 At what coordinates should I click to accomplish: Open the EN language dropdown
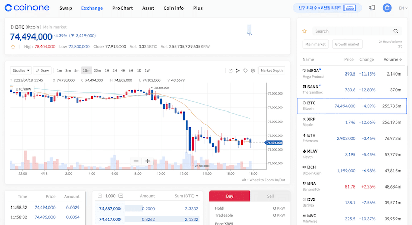pos(403,8)
